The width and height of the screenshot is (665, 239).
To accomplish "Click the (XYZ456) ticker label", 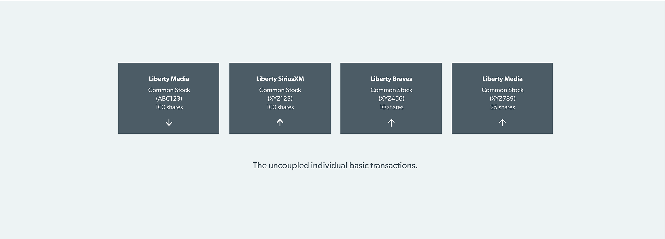I will tap(391, 99).
